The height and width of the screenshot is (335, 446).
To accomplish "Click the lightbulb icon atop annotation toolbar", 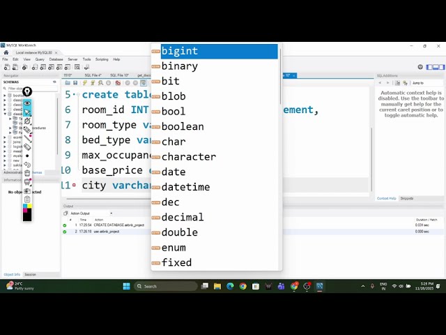I will [x=27, y=91].
